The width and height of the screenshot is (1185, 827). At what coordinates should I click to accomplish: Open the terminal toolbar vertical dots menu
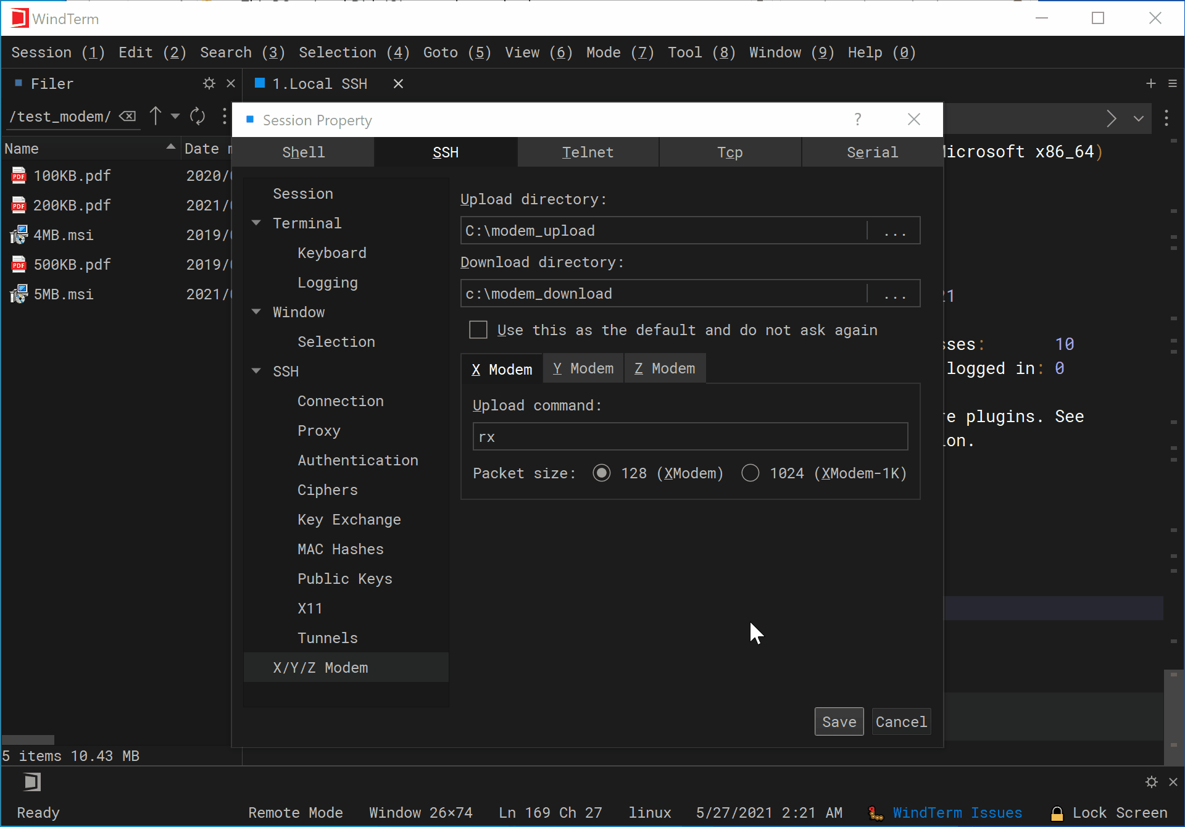1166,118
